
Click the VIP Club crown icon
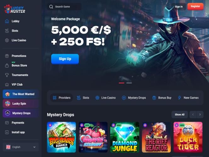[7, 85]
